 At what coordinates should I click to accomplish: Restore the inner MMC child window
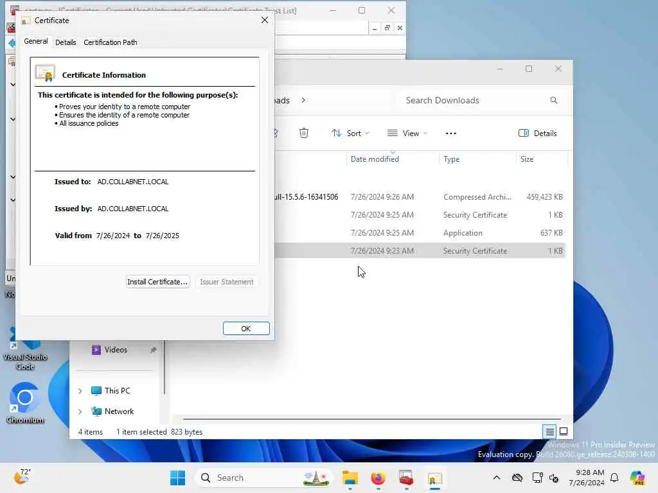[x=387, y=28]
